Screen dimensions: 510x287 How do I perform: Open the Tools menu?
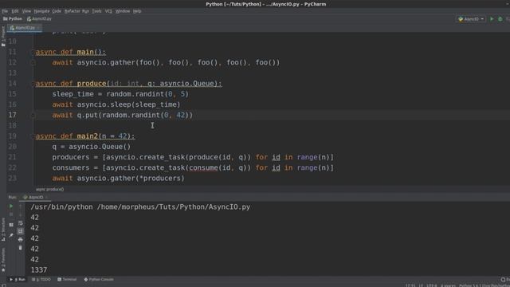(x=96, y=11)
